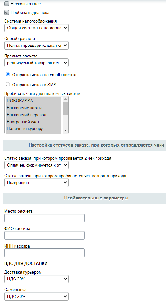Open the Возвращен status dropdown
This screenshot has width=166, height=304.
point(36,182)
